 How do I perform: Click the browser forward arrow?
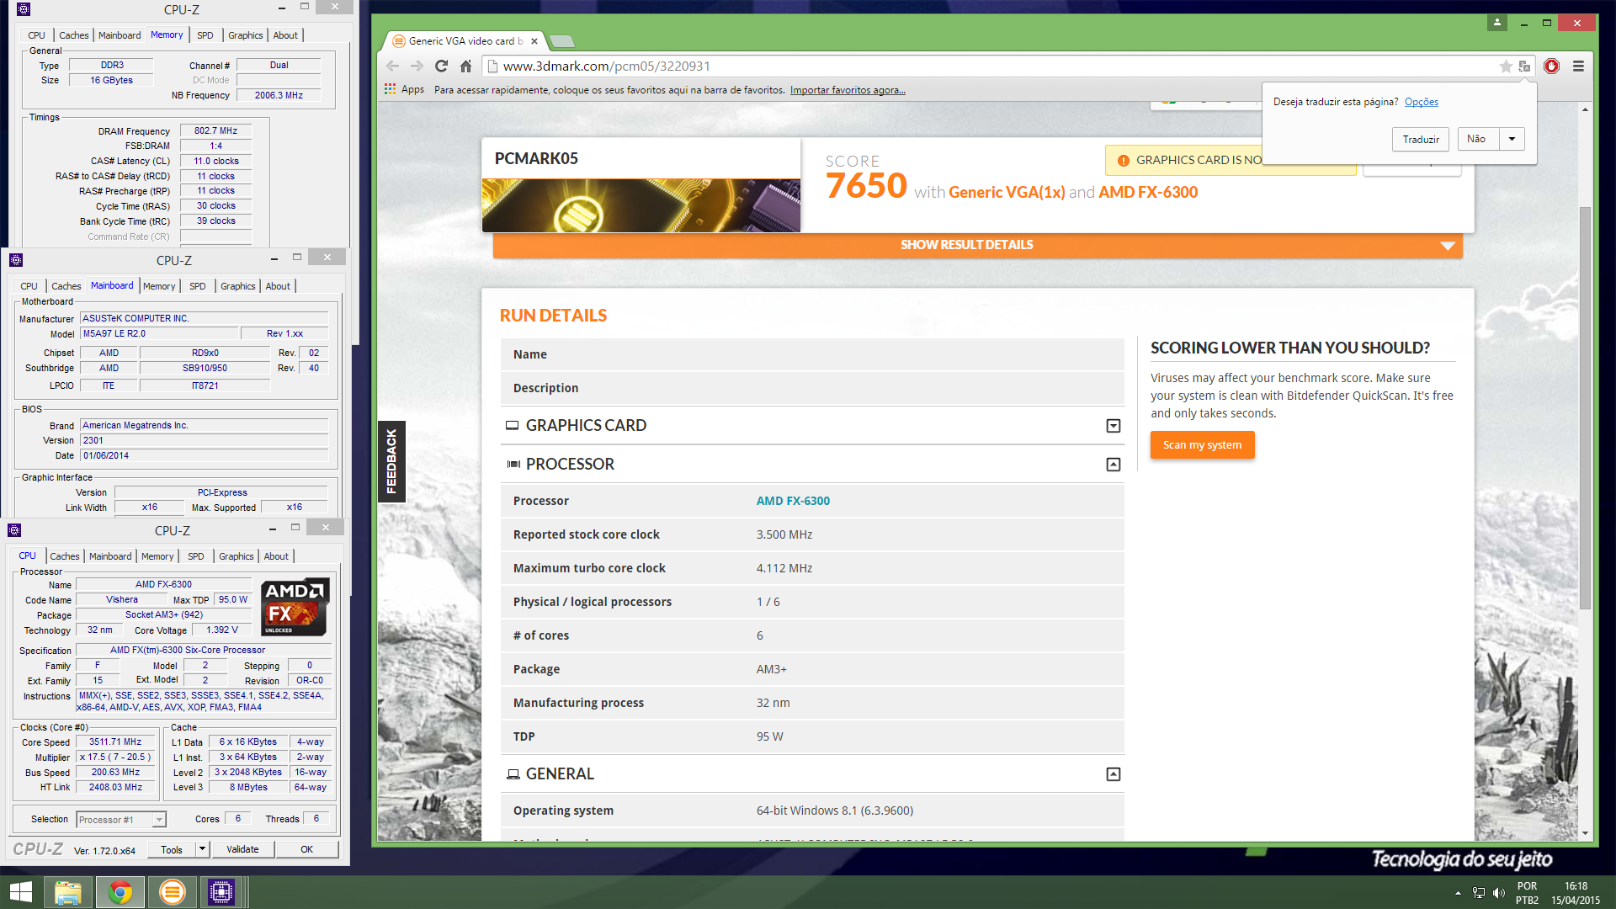(417, 66)
